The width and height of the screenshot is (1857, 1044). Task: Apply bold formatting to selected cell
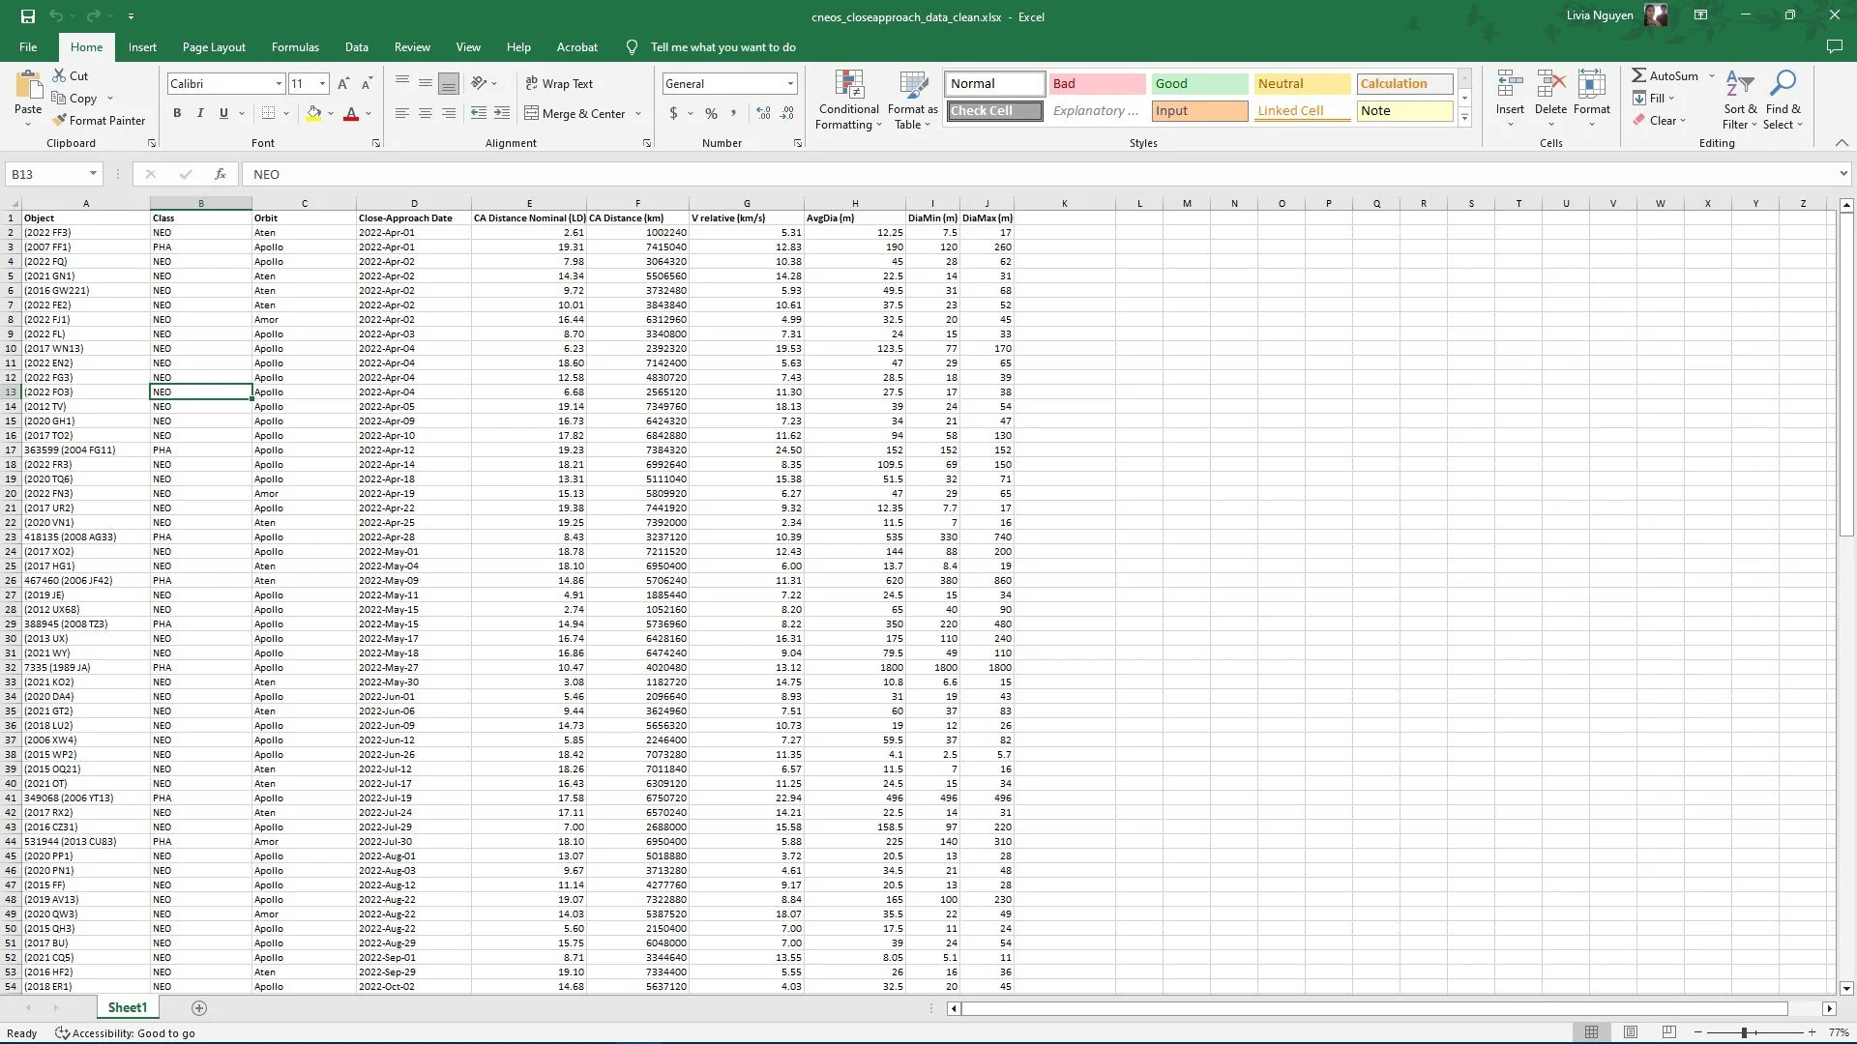point(177,113)
